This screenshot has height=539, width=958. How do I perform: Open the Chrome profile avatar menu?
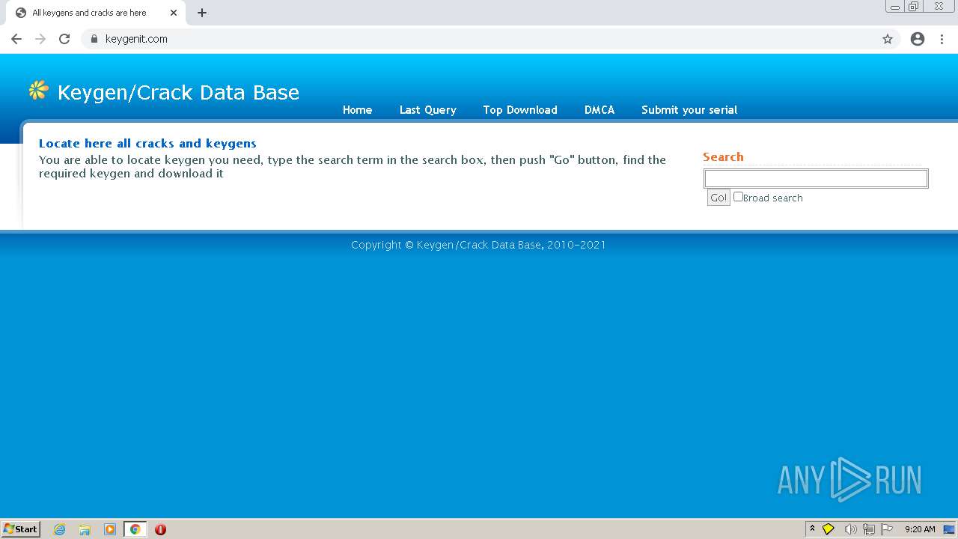pos(918,39)
